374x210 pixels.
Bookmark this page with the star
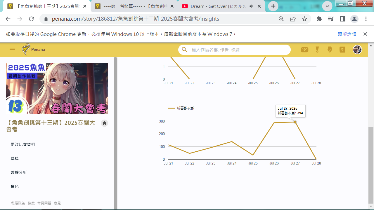pyautogui.click(x=304, y=19)
